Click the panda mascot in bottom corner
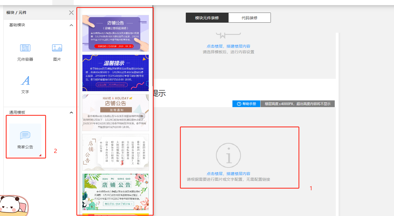This screenshot has width=394, height=216. click(x=13, y=205)
